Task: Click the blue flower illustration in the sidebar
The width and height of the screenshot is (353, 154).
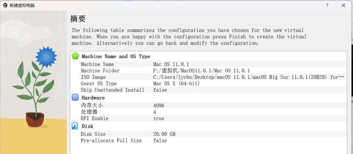Action: [x=46, y=57]
